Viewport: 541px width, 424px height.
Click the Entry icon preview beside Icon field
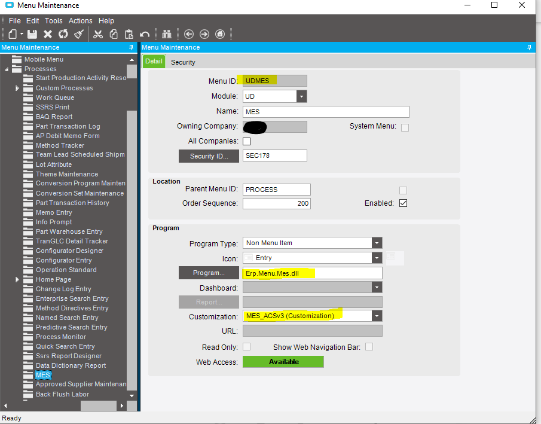[395, 258]
